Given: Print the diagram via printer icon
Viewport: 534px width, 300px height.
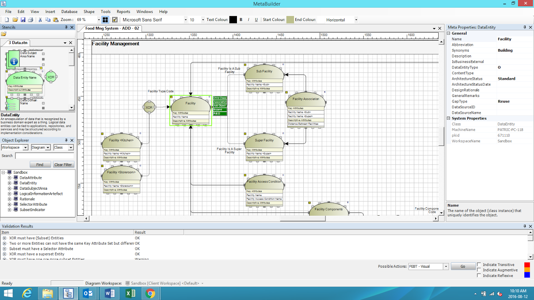Looking at the screenshot, I should coord(30,20).
